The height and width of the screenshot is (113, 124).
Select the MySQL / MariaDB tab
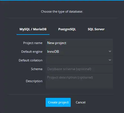pyautogui.click(x=33, y=29)
